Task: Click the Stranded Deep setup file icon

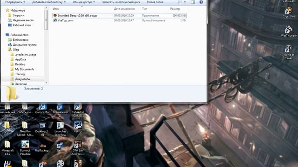Action: coord(55,15)
